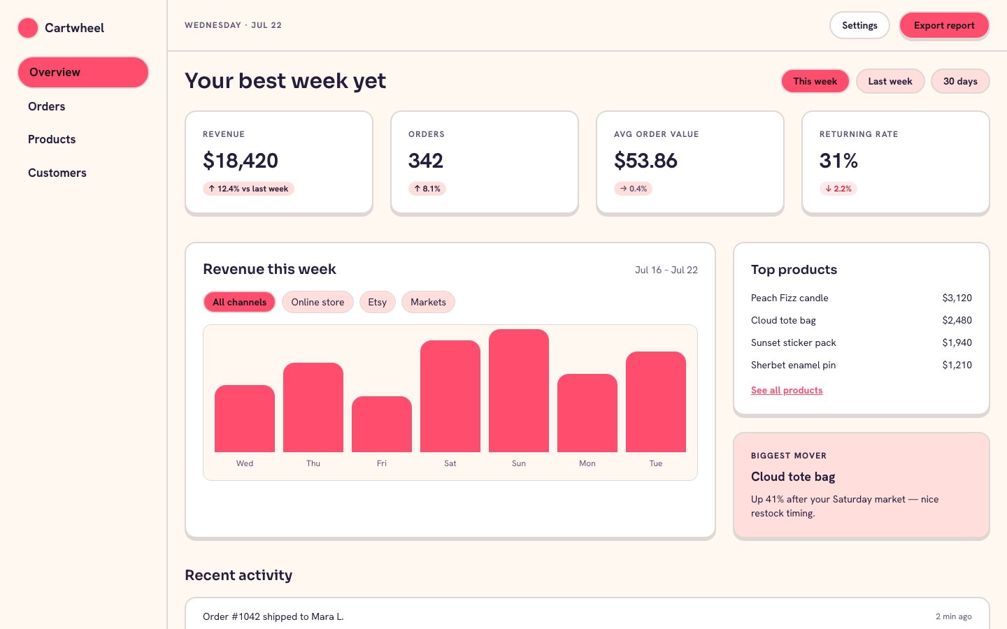Filter chart by All channels
This screenshot has height=629, width=1007.
click(239, 302)
